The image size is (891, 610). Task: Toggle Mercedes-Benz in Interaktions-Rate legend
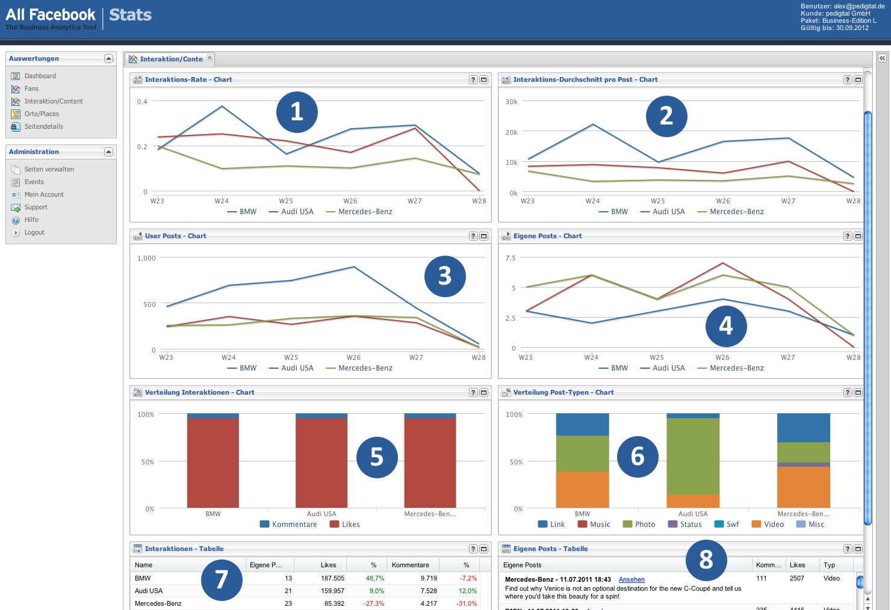[x=359, y=212]
